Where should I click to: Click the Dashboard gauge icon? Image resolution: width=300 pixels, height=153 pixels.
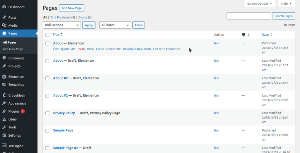coord(4,7)
